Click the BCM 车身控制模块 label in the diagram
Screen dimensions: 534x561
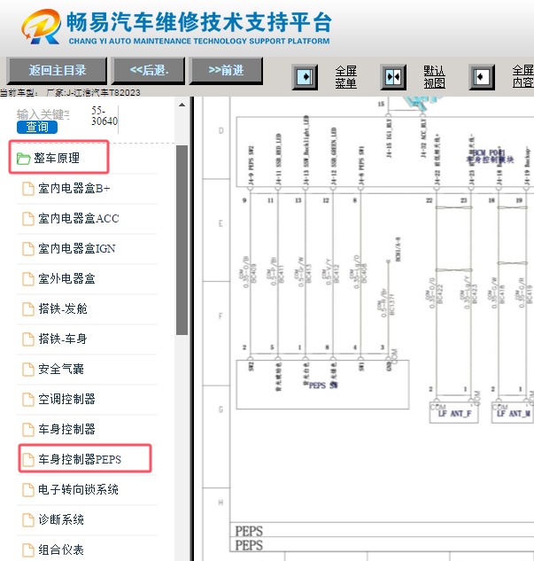click(490, 156)
